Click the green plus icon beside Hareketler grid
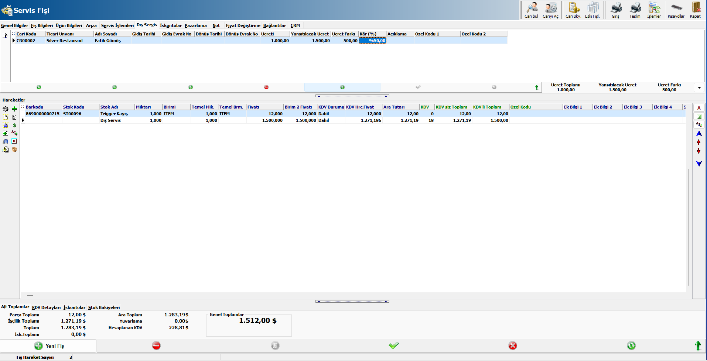The width and height of the screenshot is (707, 361). (14, 109)
